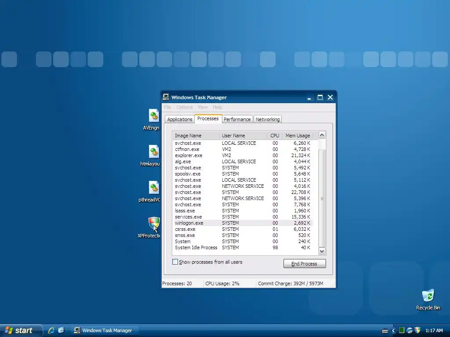Open the View menu

click(x=203, y=107)
